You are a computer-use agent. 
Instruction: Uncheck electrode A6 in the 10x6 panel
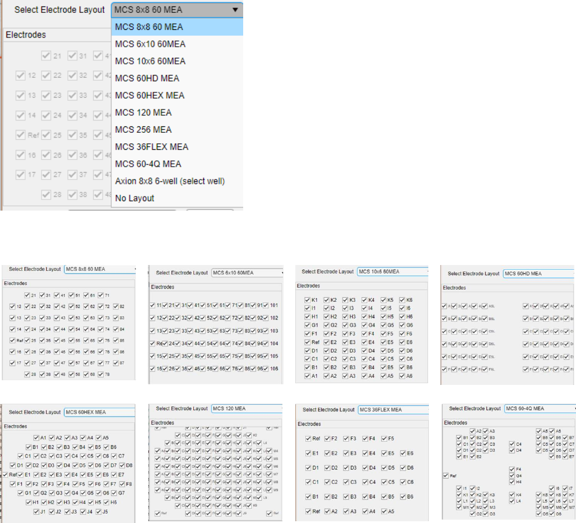pyautogui.click(x=402, y=376)
